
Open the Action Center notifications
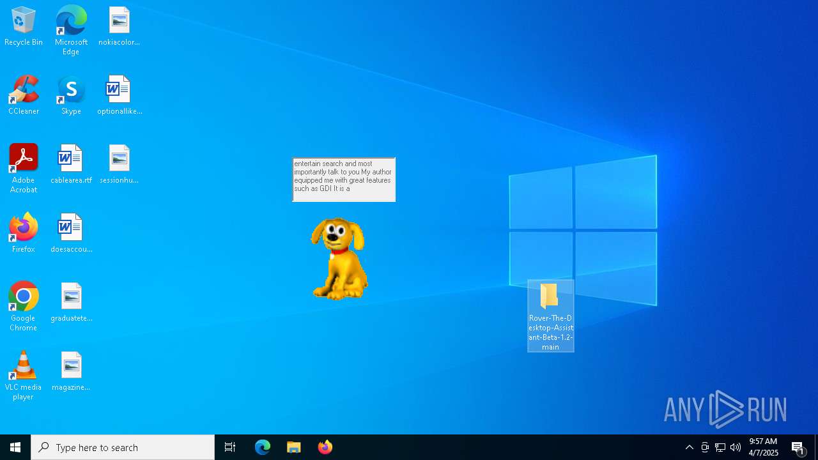click(x=798, y=447)
